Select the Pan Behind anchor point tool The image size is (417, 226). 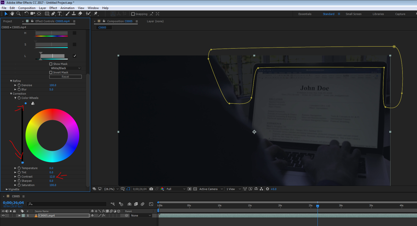(x=39, y=14)
